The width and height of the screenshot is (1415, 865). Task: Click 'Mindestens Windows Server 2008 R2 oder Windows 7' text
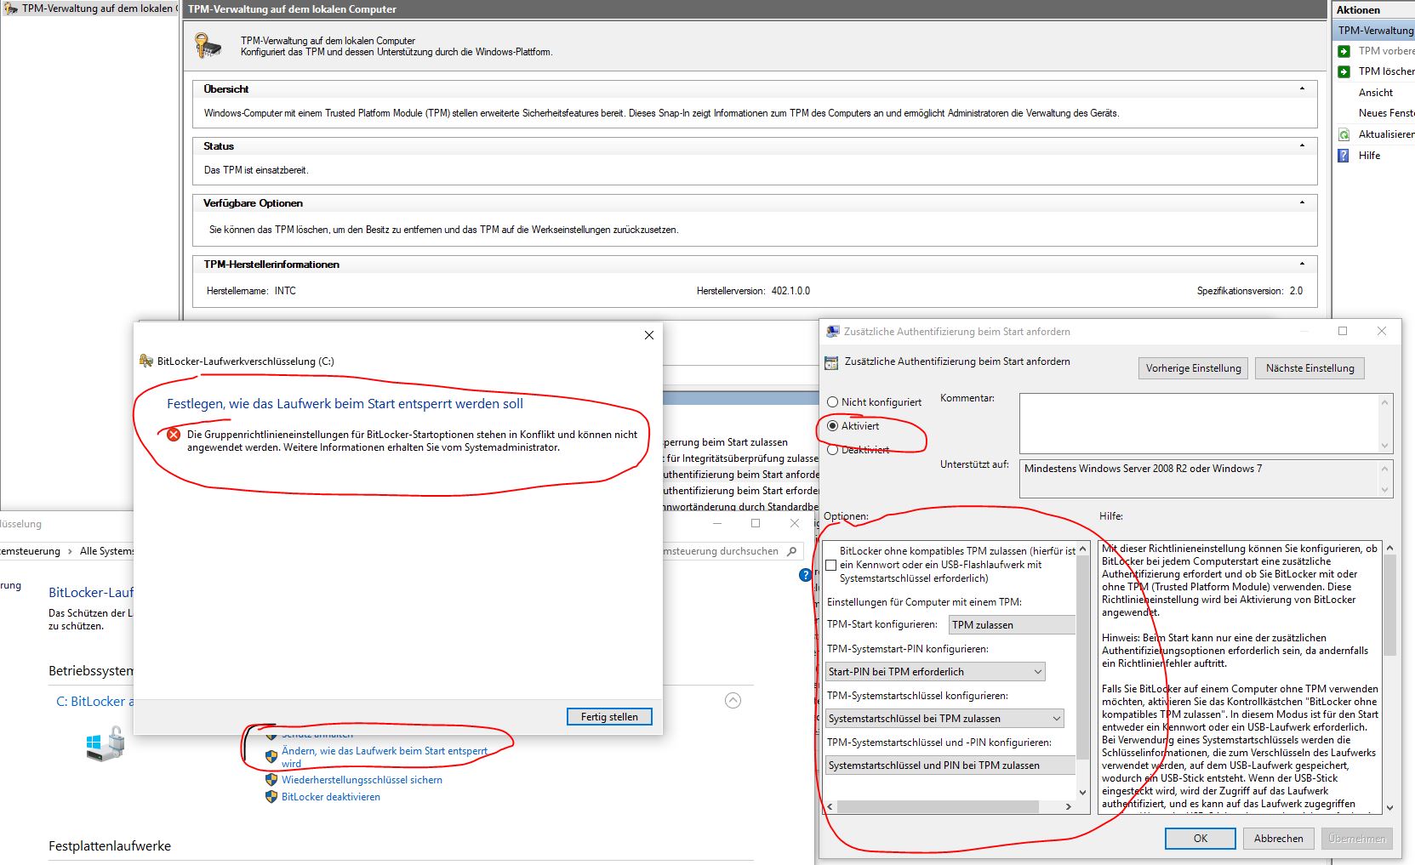click(1143, 469)
